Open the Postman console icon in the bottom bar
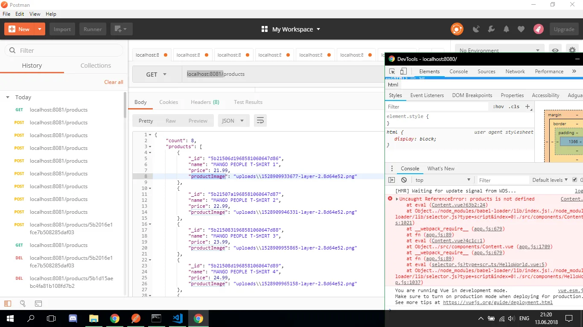 (x=38, y=304)
